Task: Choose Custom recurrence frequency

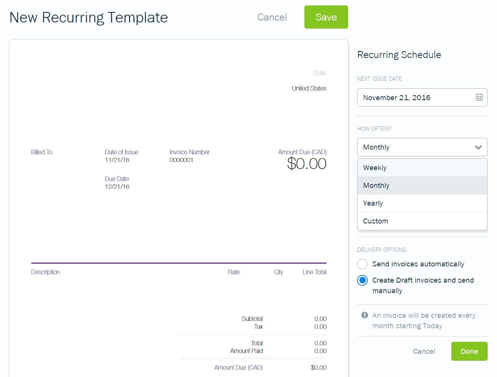Action: pyautogui.click(x=375, y=221)
